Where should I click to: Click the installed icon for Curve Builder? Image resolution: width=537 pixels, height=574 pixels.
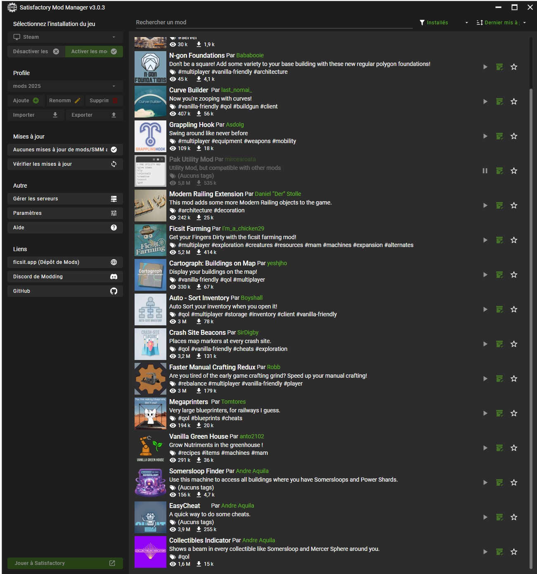499,101
